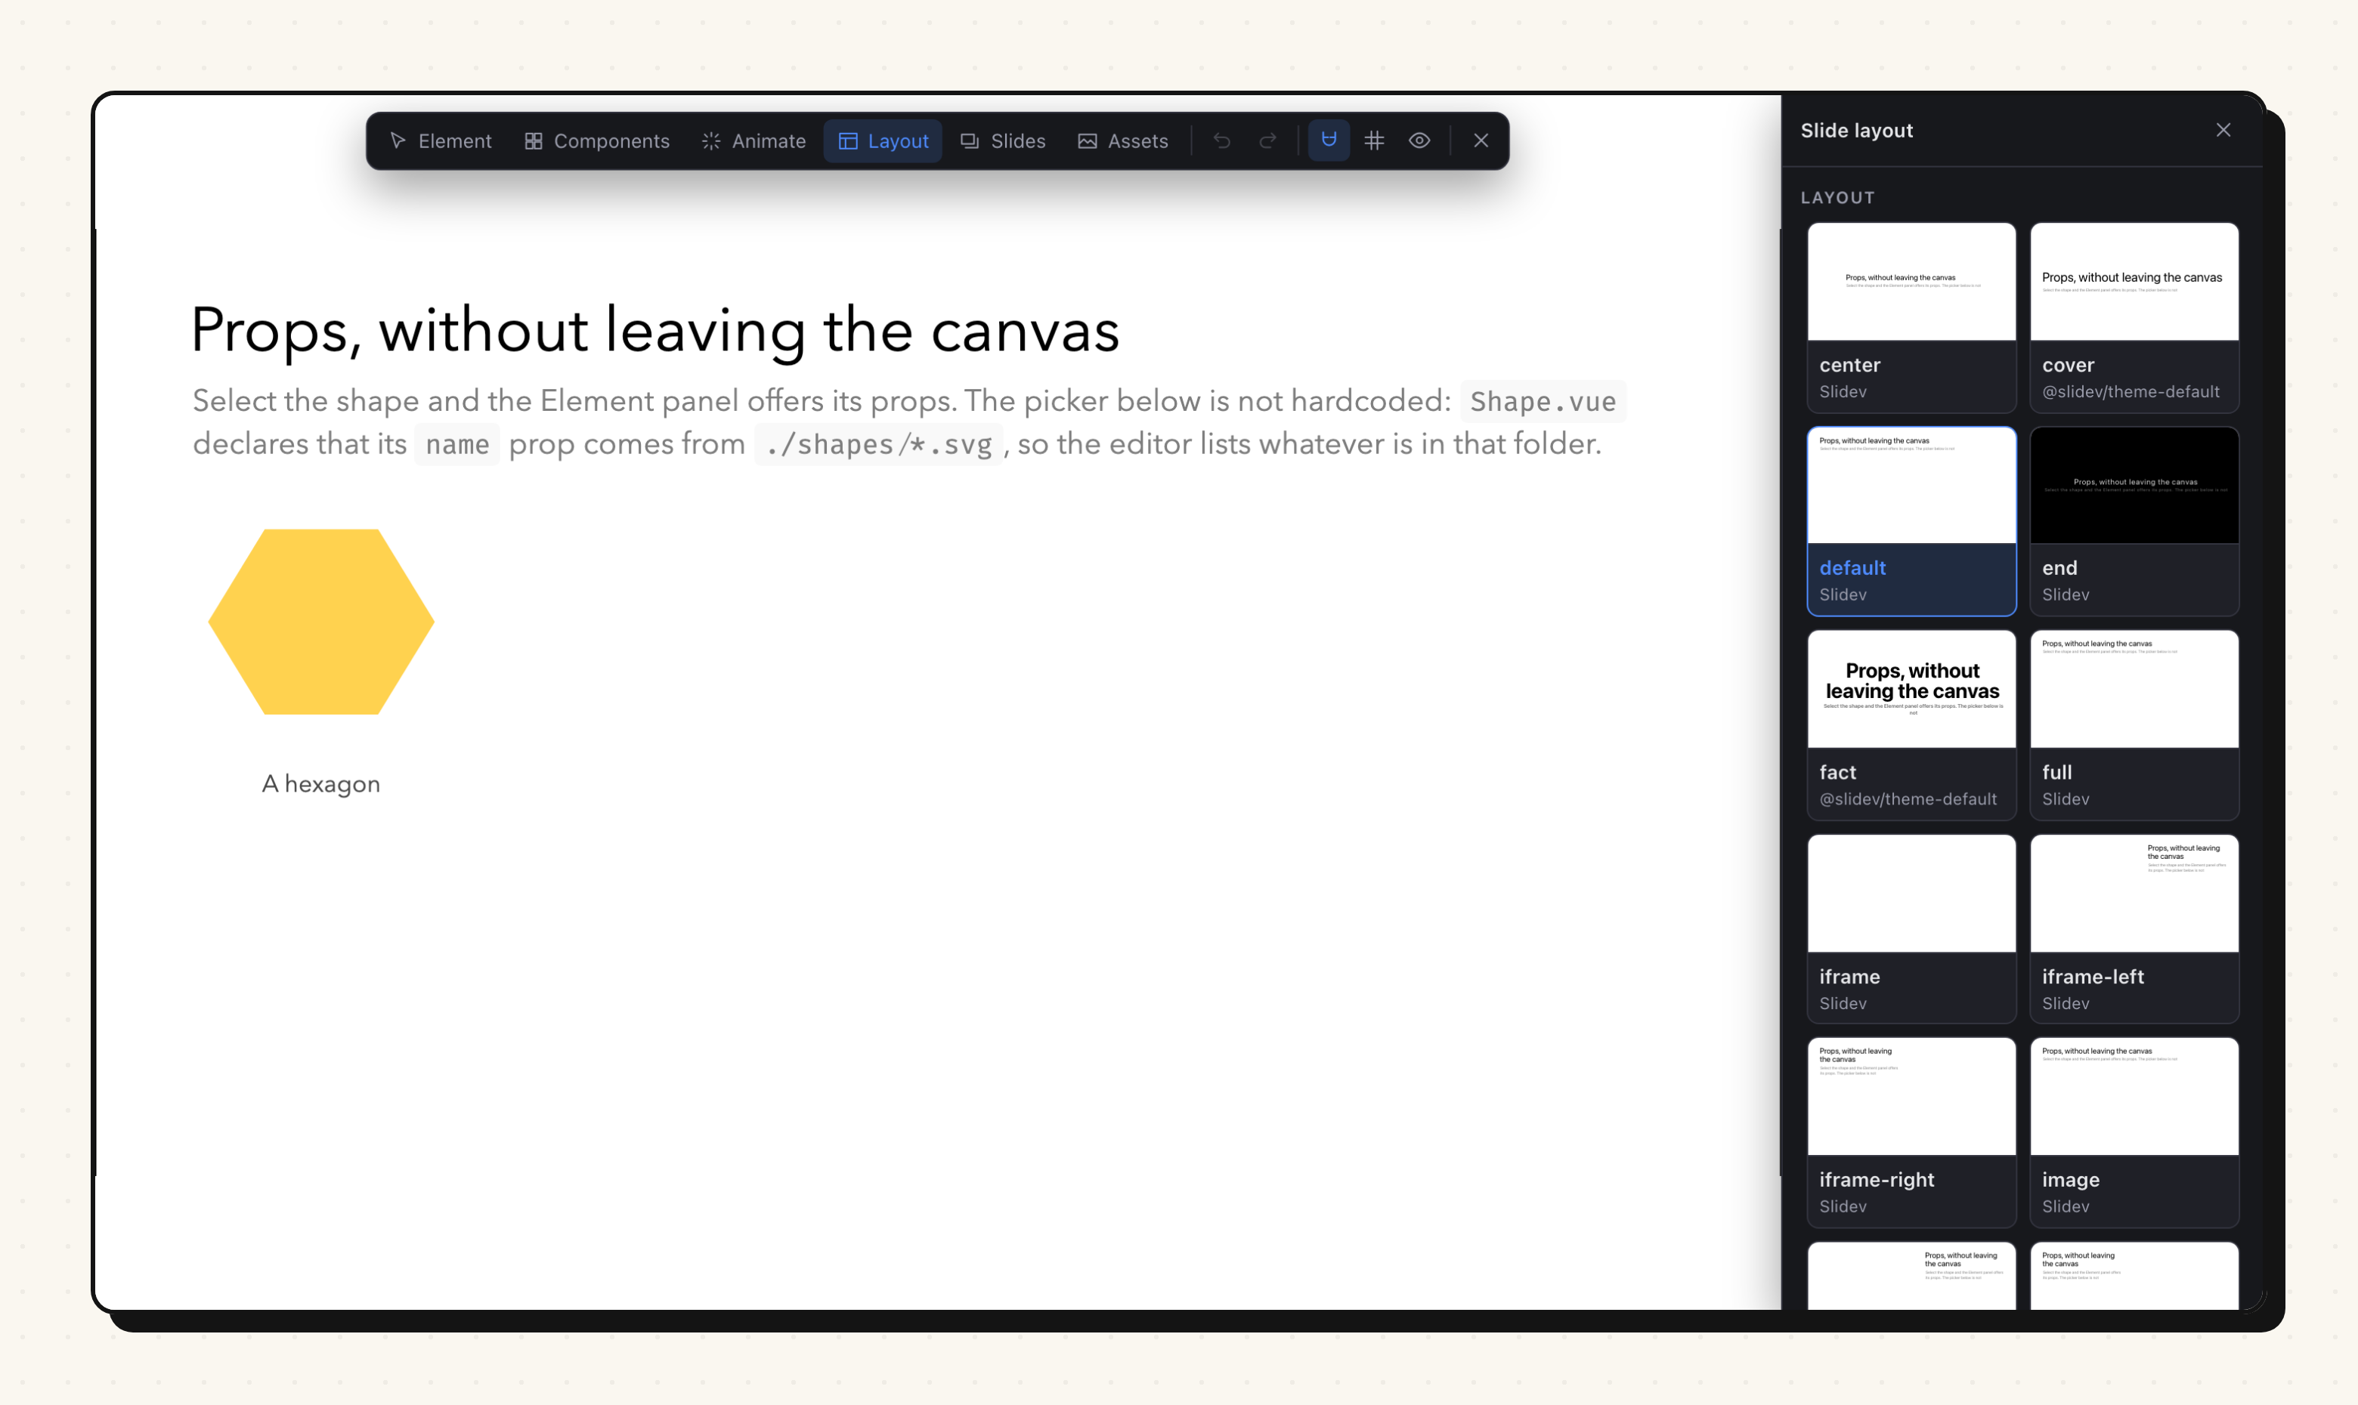Click the Assets picture icon
2358x1405 pixels.
click(x=1087, y=141)
